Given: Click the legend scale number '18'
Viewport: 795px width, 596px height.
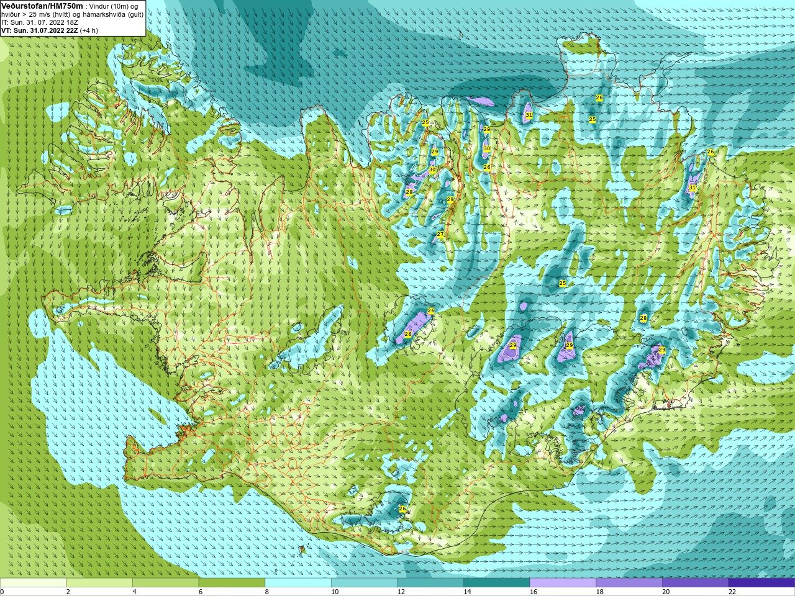Looking at the screenshot, I should point(599,592).
